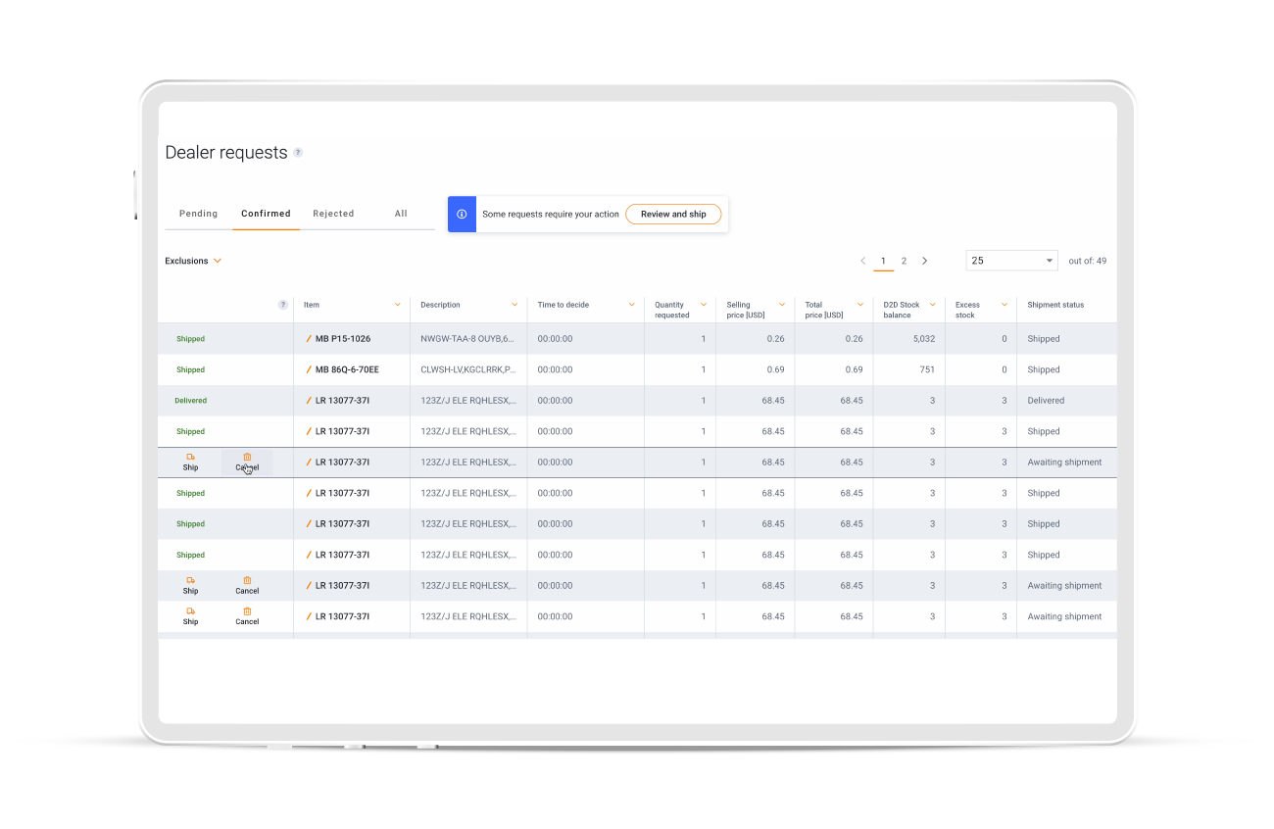Click the blue info icon in the notification banner
Screen dimensions: 1274x829
click(462, 214)
